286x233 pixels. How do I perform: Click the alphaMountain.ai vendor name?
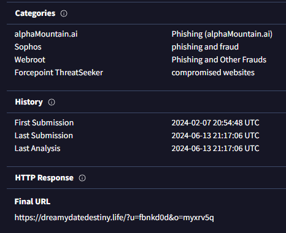point(46,34)
